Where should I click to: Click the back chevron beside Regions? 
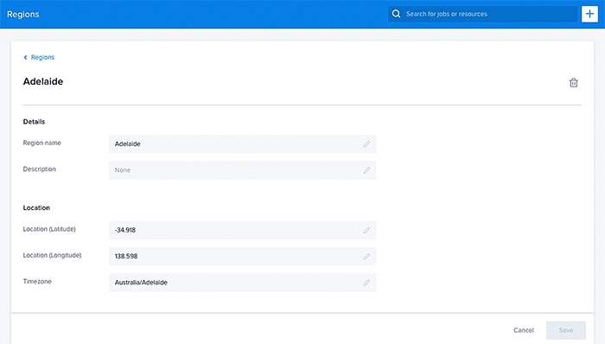coord(25,57)
